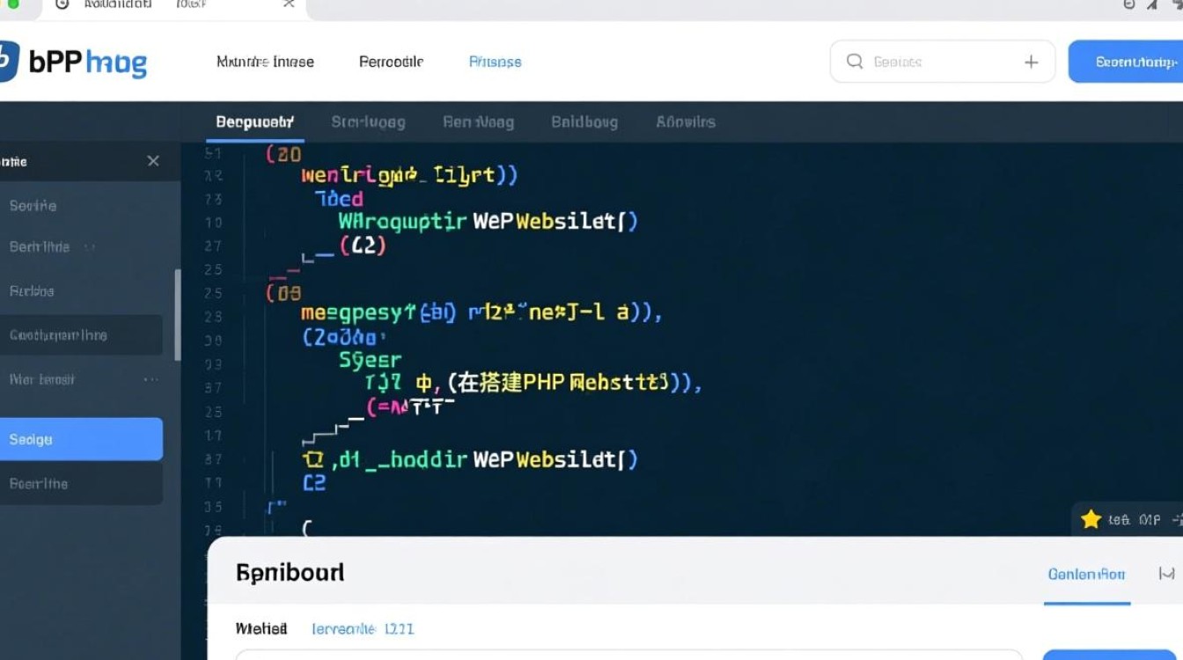Open the blue highlighted top navigation link
Image resolution: width=1183 pixels, height=660 pixels.
click(x=495, y=62)
